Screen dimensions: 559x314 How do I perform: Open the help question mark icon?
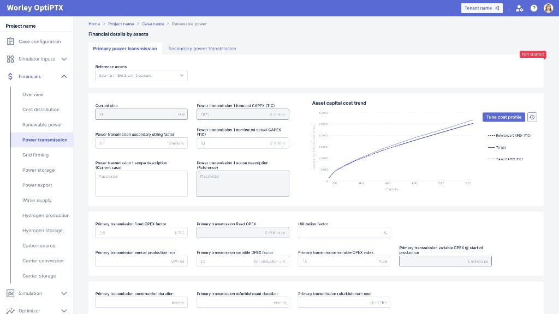pyautogui.click(x=534, y=8)
